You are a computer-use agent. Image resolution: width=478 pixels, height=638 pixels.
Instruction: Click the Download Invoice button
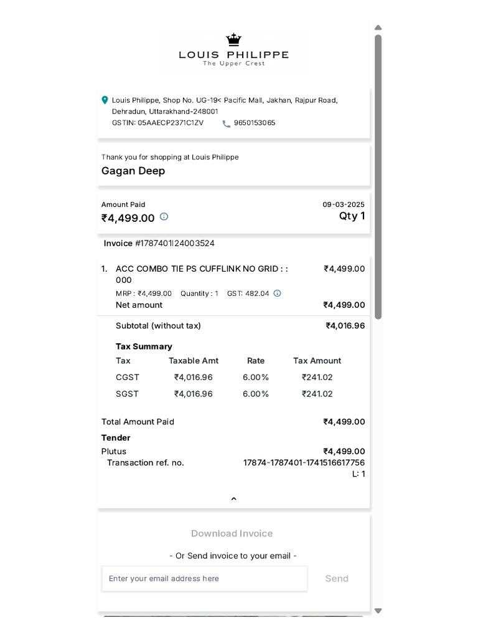tap(232, 533)
